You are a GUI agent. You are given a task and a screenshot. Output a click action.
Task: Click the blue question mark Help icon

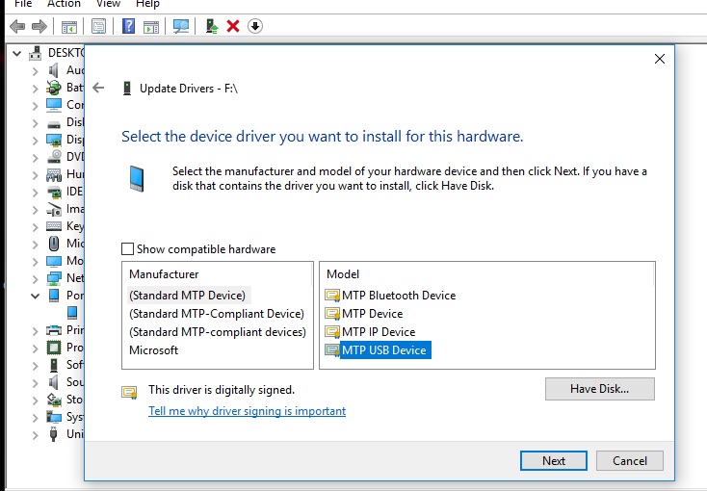[x=129, y=26]
